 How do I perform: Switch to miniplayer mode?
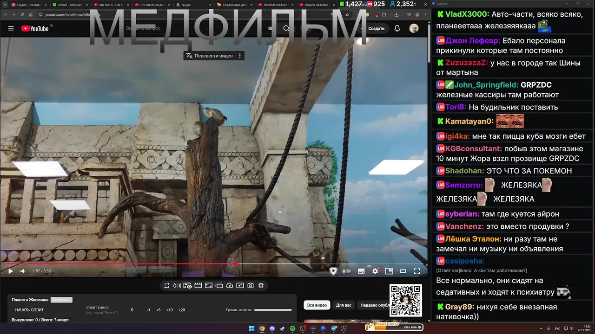click(389, 271)
